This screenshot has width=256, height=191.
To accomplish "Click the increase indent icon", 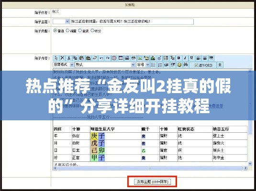I will click(173, 65).
